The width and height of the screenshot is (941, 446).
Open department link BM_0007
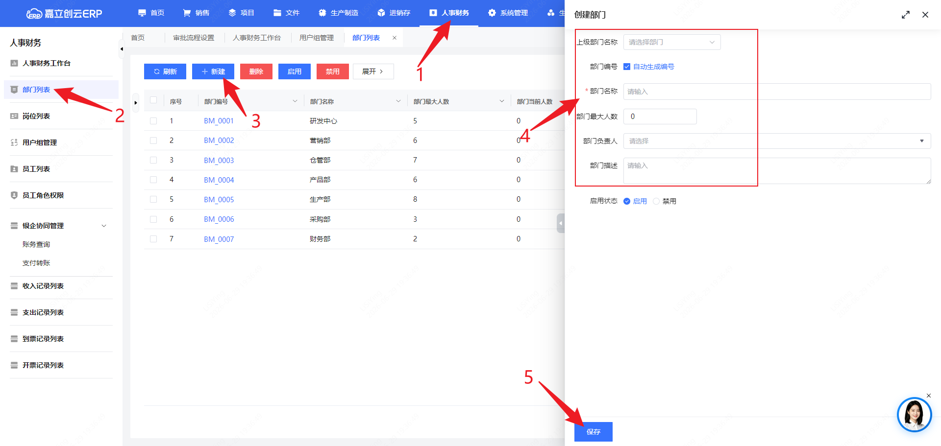click(219, 239)
